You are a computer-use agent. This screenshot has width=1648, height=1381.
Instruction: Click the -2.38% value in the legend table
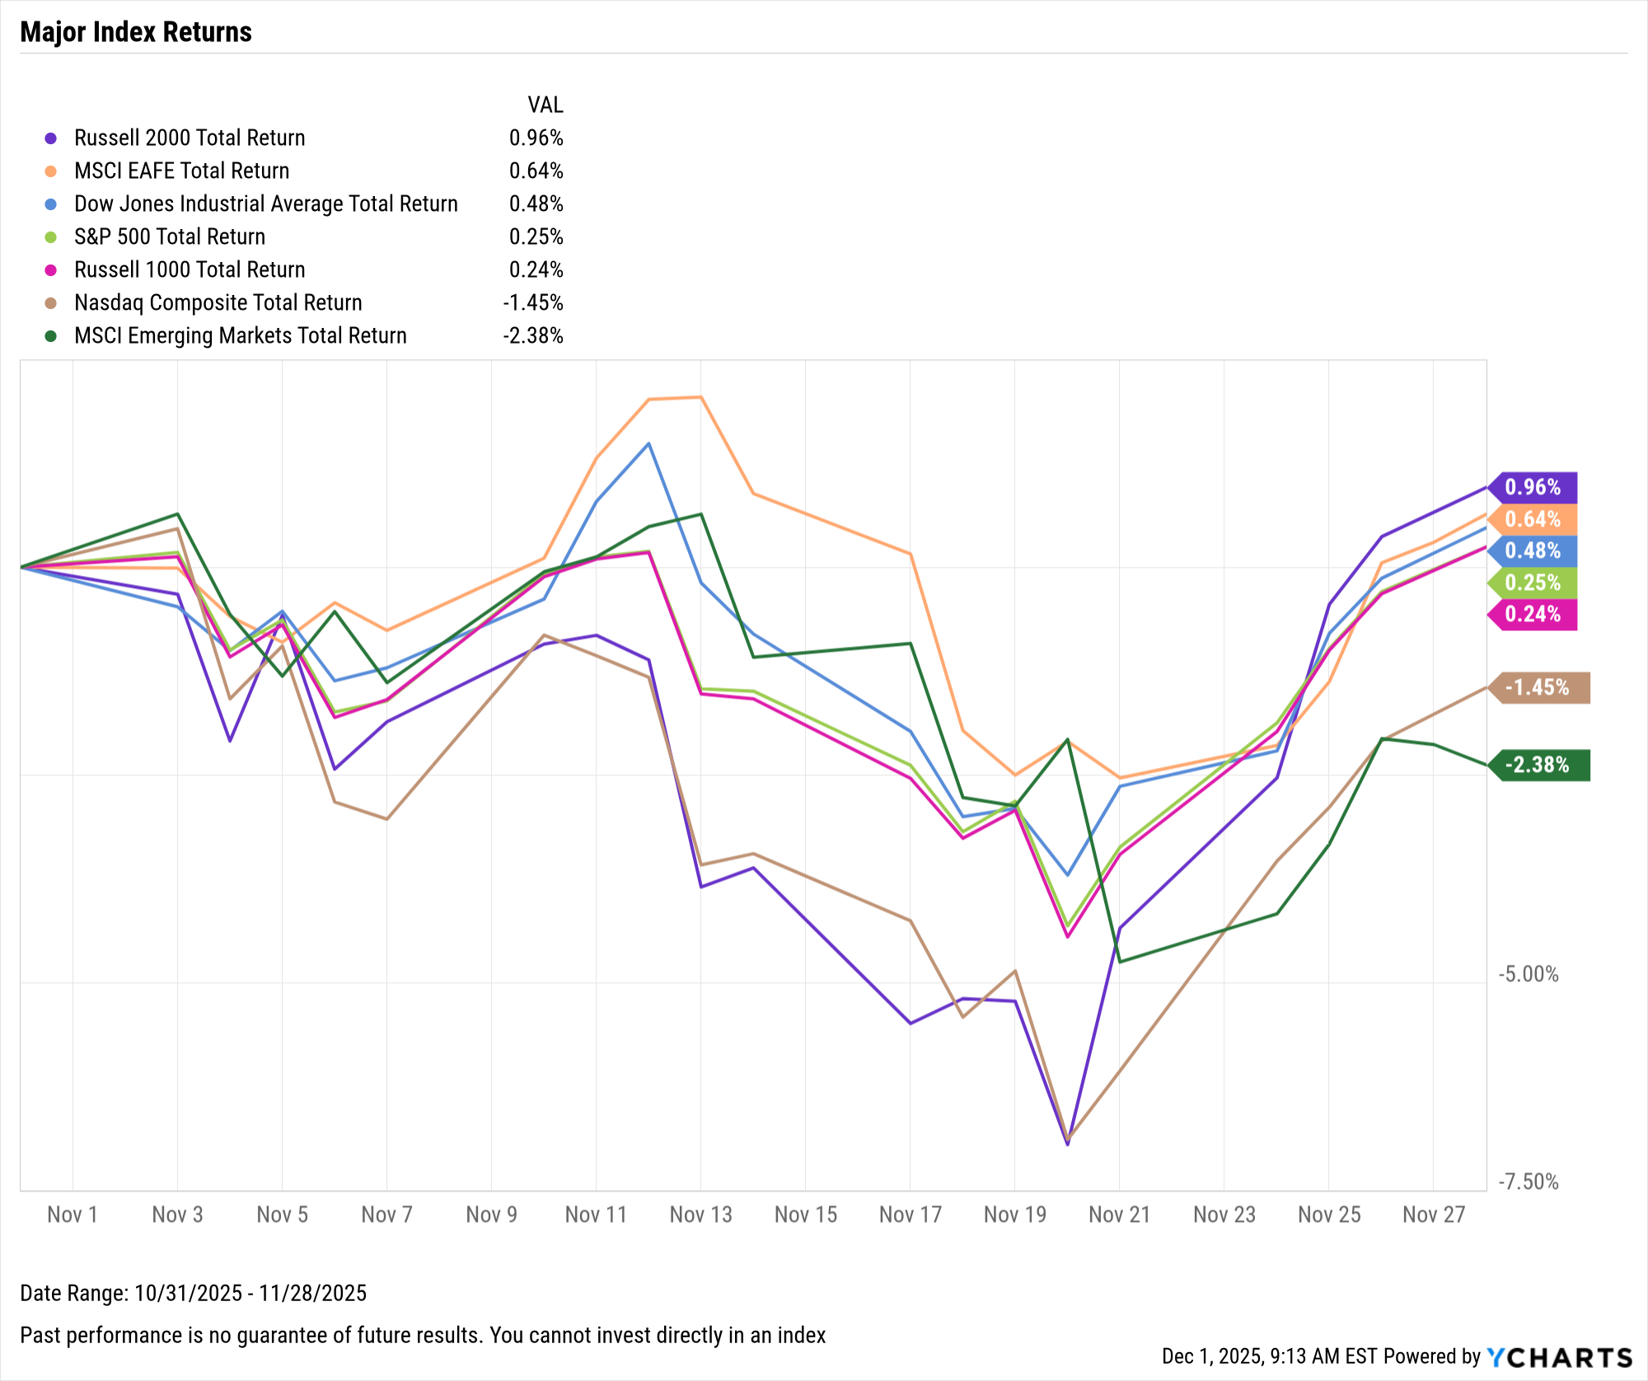(x=534, y=336)
